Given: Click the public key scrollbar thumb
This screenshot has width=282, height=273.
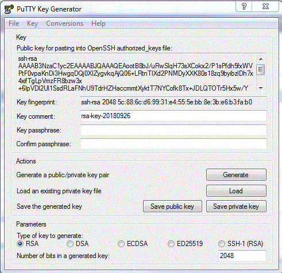Looking at the screenshot, I should 261,69.
